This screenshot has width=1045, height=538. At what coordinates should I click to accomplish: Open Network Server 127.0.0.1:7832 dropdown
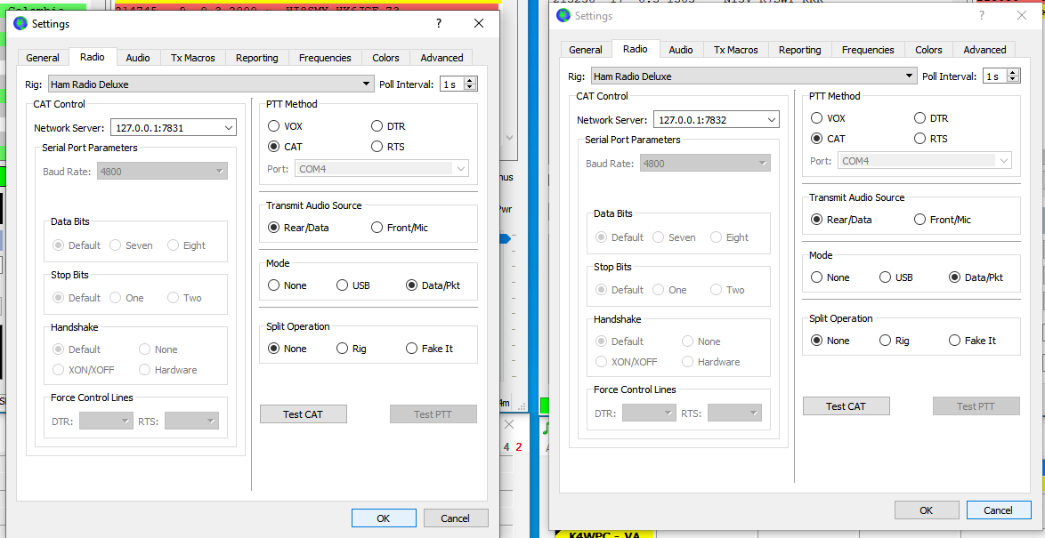(716, 120)
